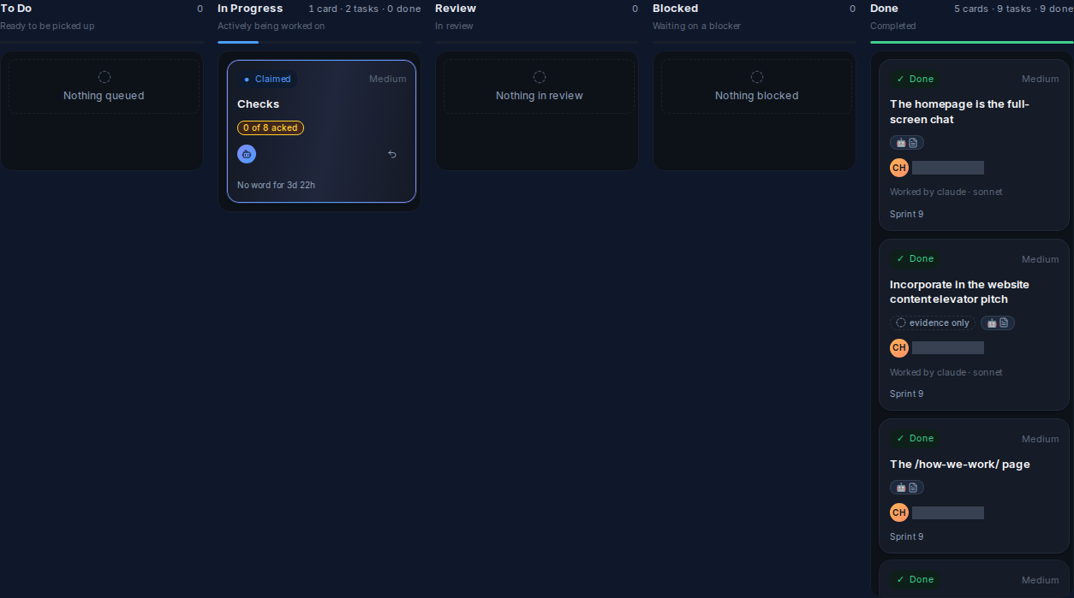1074x598 pixels.
Task: Click the robot/document badge on how-we-work card
Action: (907, 487)
